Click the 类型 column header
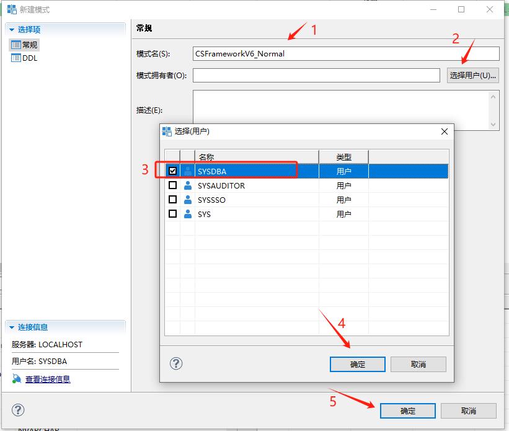 point(343,157)
